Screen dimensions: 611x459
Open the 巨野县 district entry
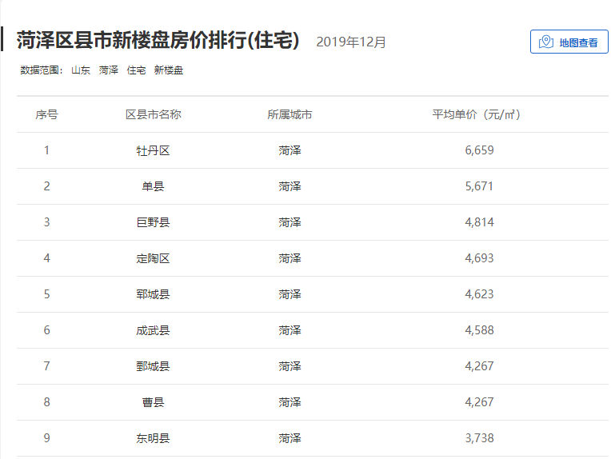tap(153, 222)
